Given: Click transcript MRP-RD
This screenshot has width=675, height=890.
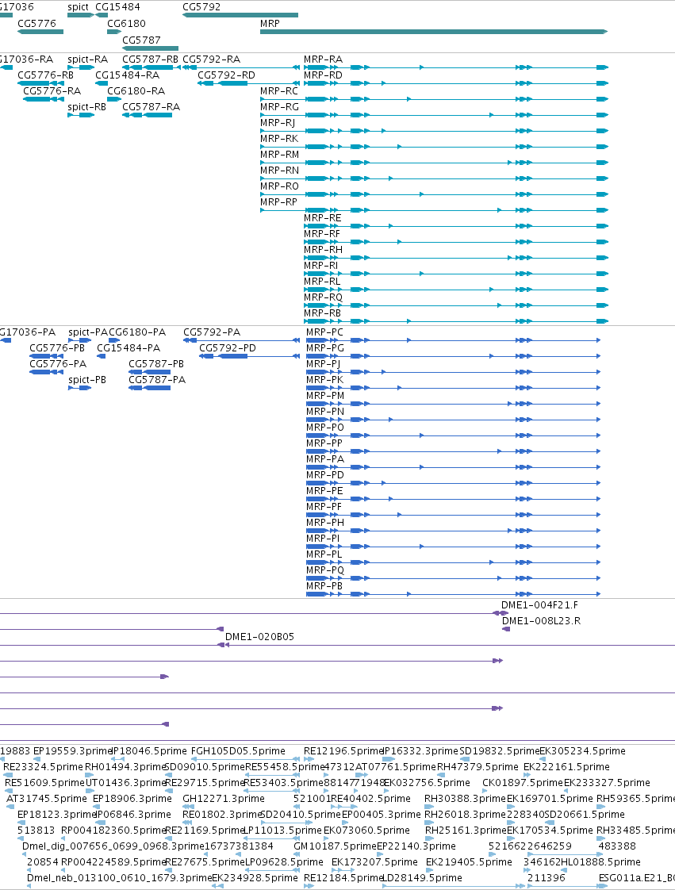Looking at the screenshot, I should tap(323, 75).
